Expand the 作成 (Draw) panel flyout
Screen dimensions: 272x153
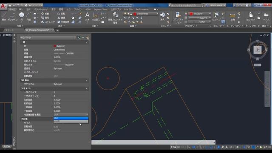[x=20, y=26]
